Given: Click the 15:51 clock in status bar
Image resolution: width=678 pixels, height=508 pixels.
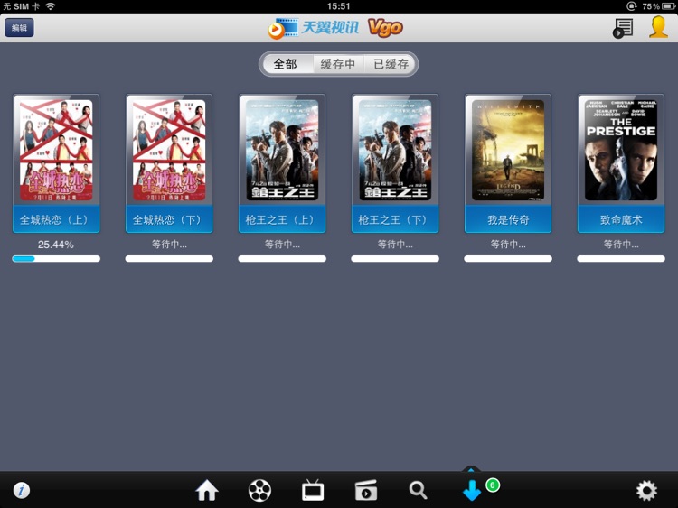Looking at the screenshot, I should 339,6.
